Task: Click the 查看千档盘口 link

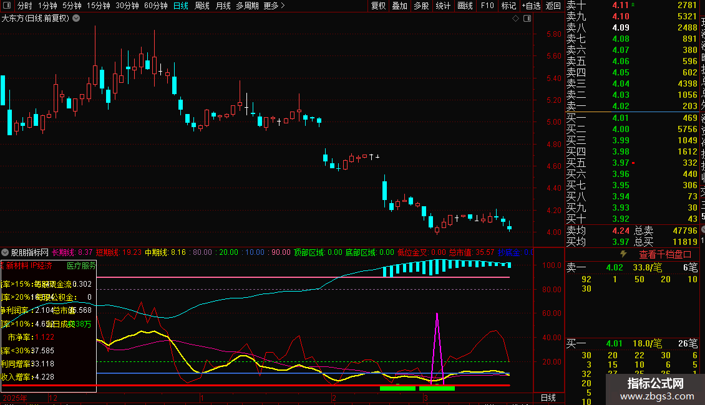Action: [x=665, y=254]
